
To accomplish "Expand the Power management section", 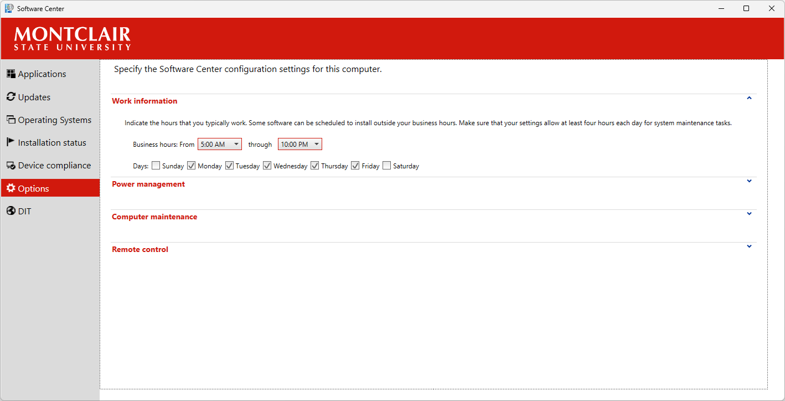I will click(x=749, y=181).
